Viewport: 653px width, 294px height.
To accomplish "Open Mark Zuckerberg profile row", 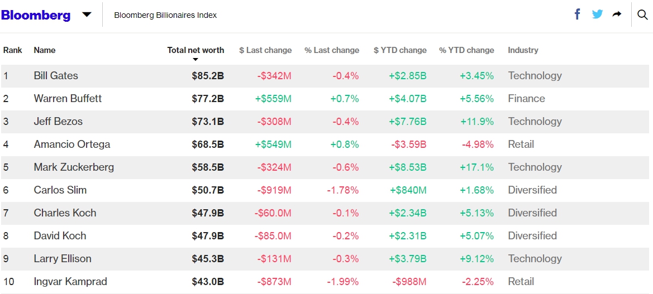I will coord(325,167).
